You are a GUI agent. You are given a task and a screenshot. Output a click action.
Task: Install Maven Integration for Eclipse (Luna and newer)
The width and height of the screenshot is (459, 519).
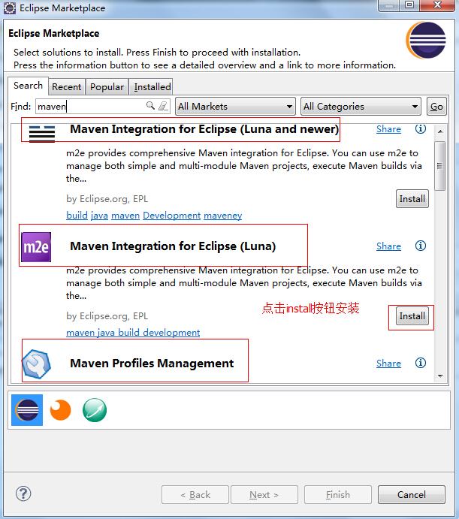412,198
